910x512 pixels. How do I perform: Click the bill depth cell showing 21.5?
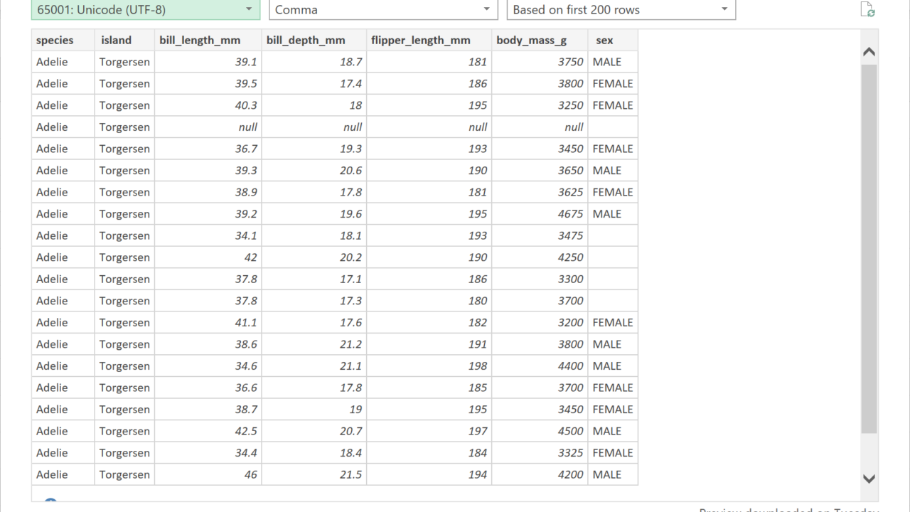314,474
